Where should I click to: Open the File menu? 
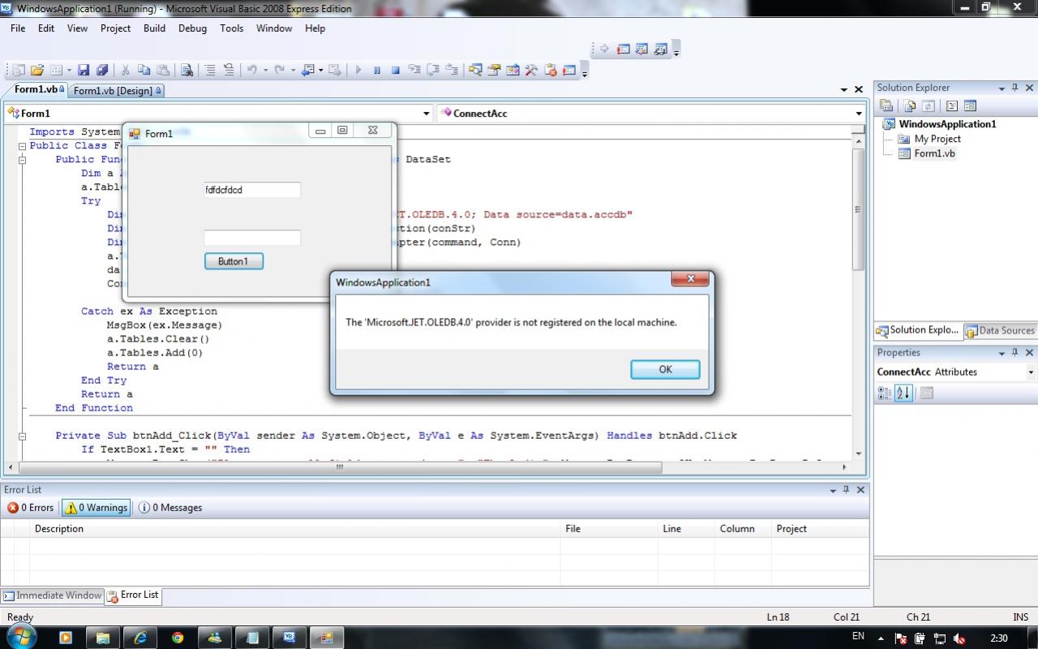point(18,28)
